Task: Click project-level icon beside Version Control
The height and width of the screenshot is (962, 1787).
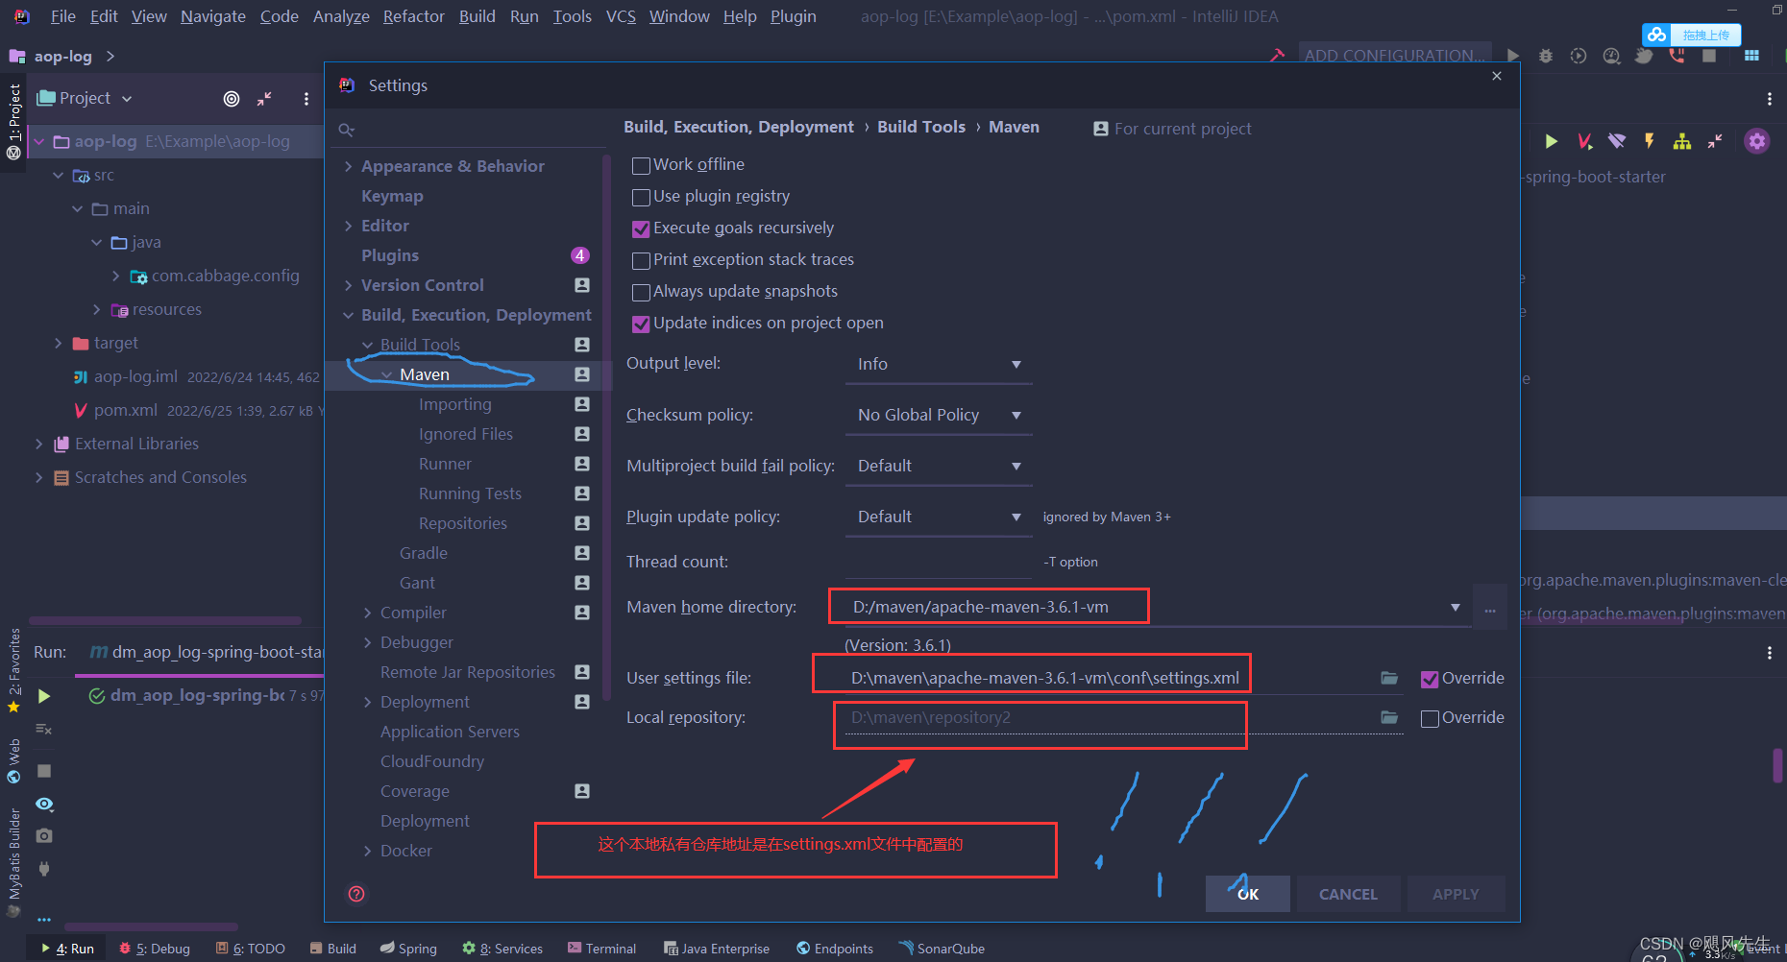Action: pyautogui.click(x=582, y=285)
